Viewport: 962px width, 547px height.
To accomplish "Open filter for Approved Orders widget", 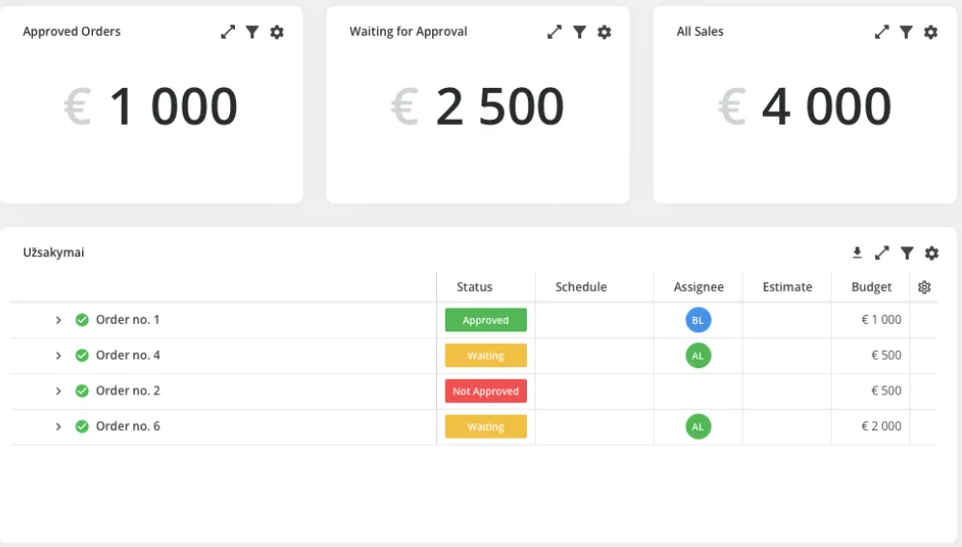I will coord(252,32).
